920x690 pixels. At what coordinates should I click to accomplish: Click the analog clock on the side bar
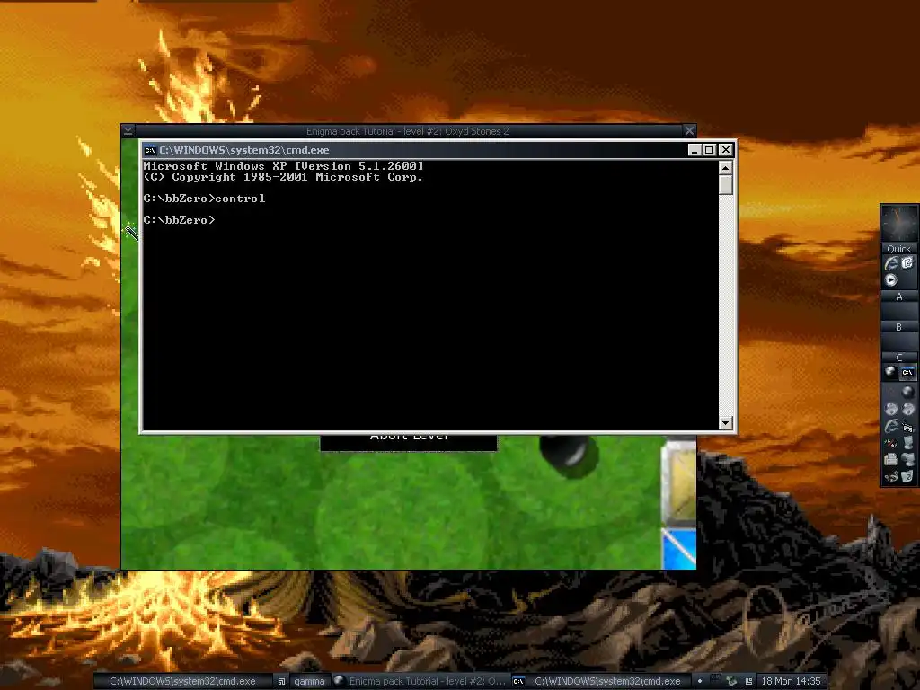(899, 223)
